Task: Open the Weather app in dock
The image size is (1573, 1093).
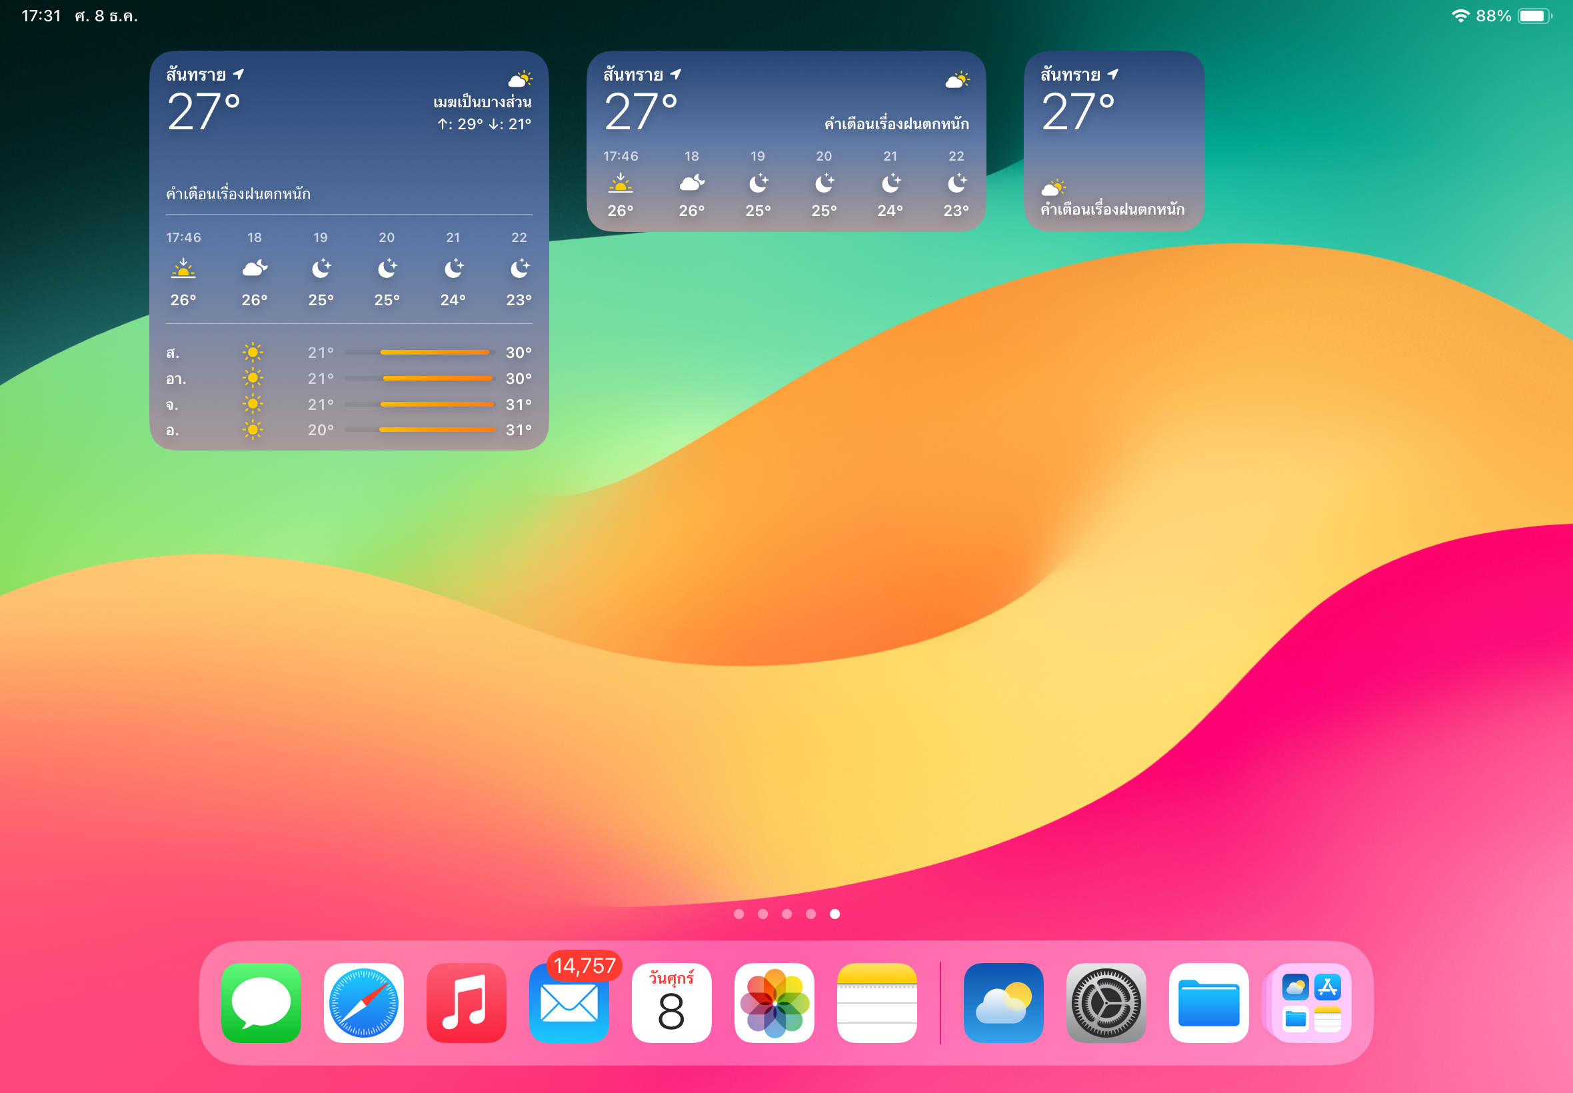Action: (1003, 1002)
